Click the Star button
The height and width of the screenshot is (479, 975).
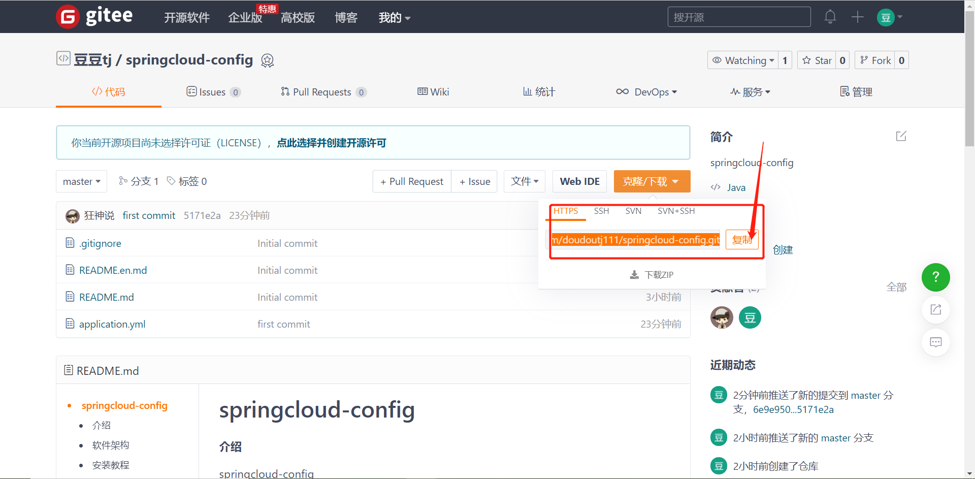(817, 60)
